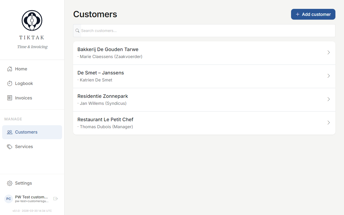Screen dimensions: 344x215
Task: Select the Logbook clock icon
Action: tap(10, 83)
